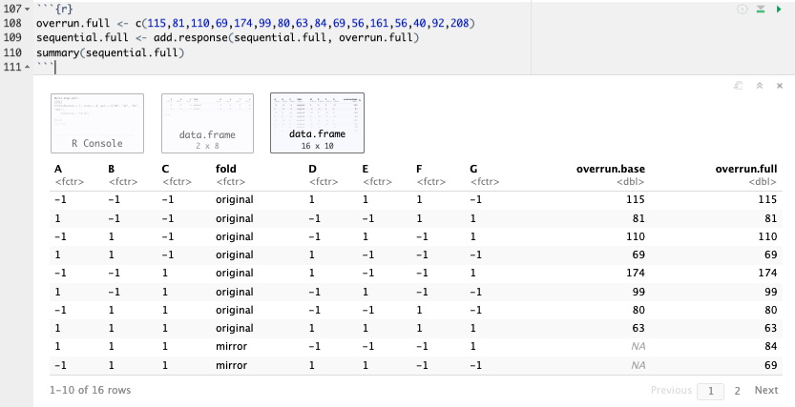Click overrun.base value 99

638,292
